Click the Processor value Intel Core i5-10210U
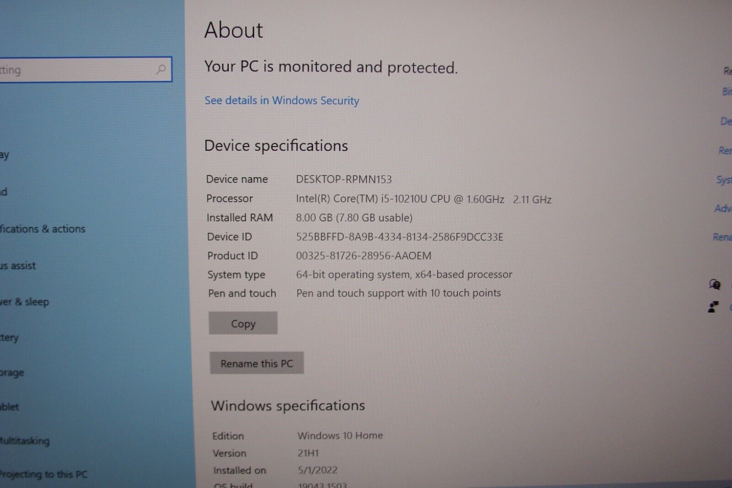732x488 pixels. pyautogui.click(x=424, y=199)
